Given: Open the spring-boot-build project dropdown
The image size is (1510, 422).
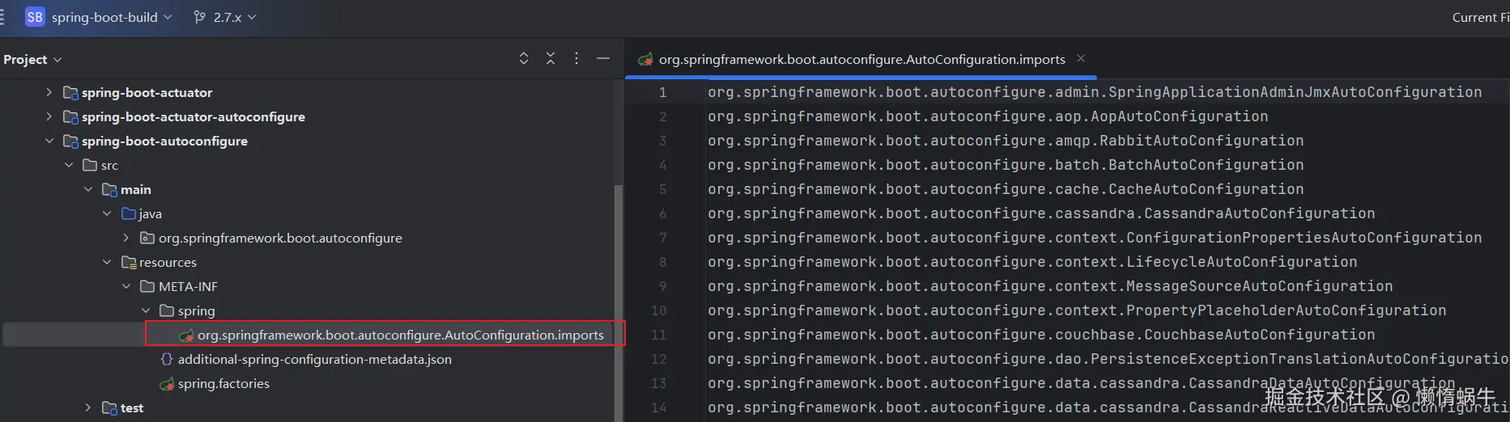Looking at the screenshot, I should click(x=112, y=17).
